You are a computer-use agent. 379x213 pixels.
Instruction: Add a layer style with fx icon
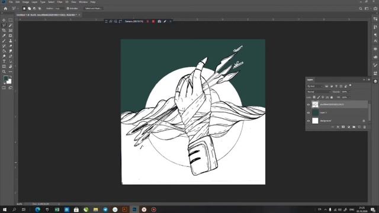338,127
